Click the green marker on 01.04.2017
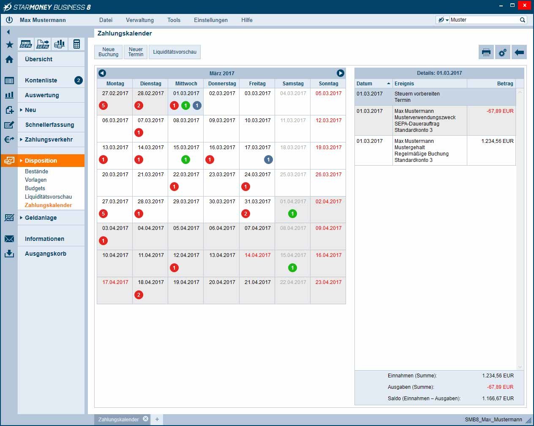The height and width of the screenshot is (426, 534). (293, 214)
